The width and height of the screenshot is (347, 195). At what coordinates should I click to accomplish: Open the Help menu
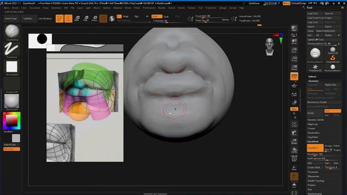tap(241, 8)
